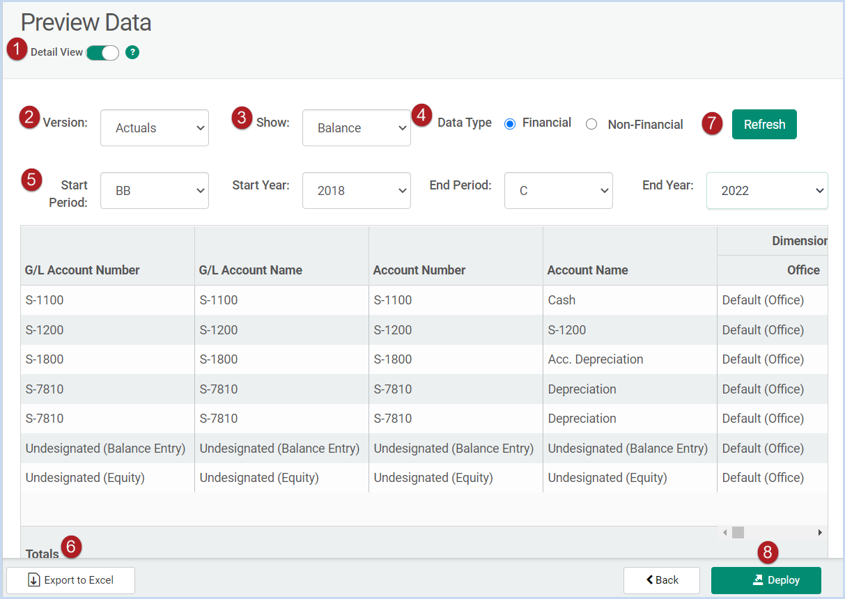Click the Cash account name cell

[x=630, y=300]
